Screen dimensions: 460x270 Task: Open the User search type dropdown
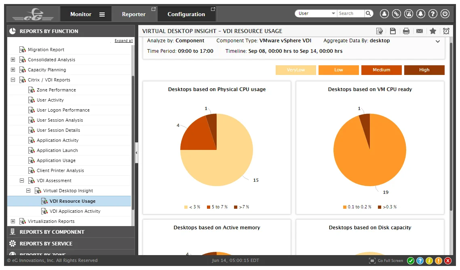(x=316, y=13)
